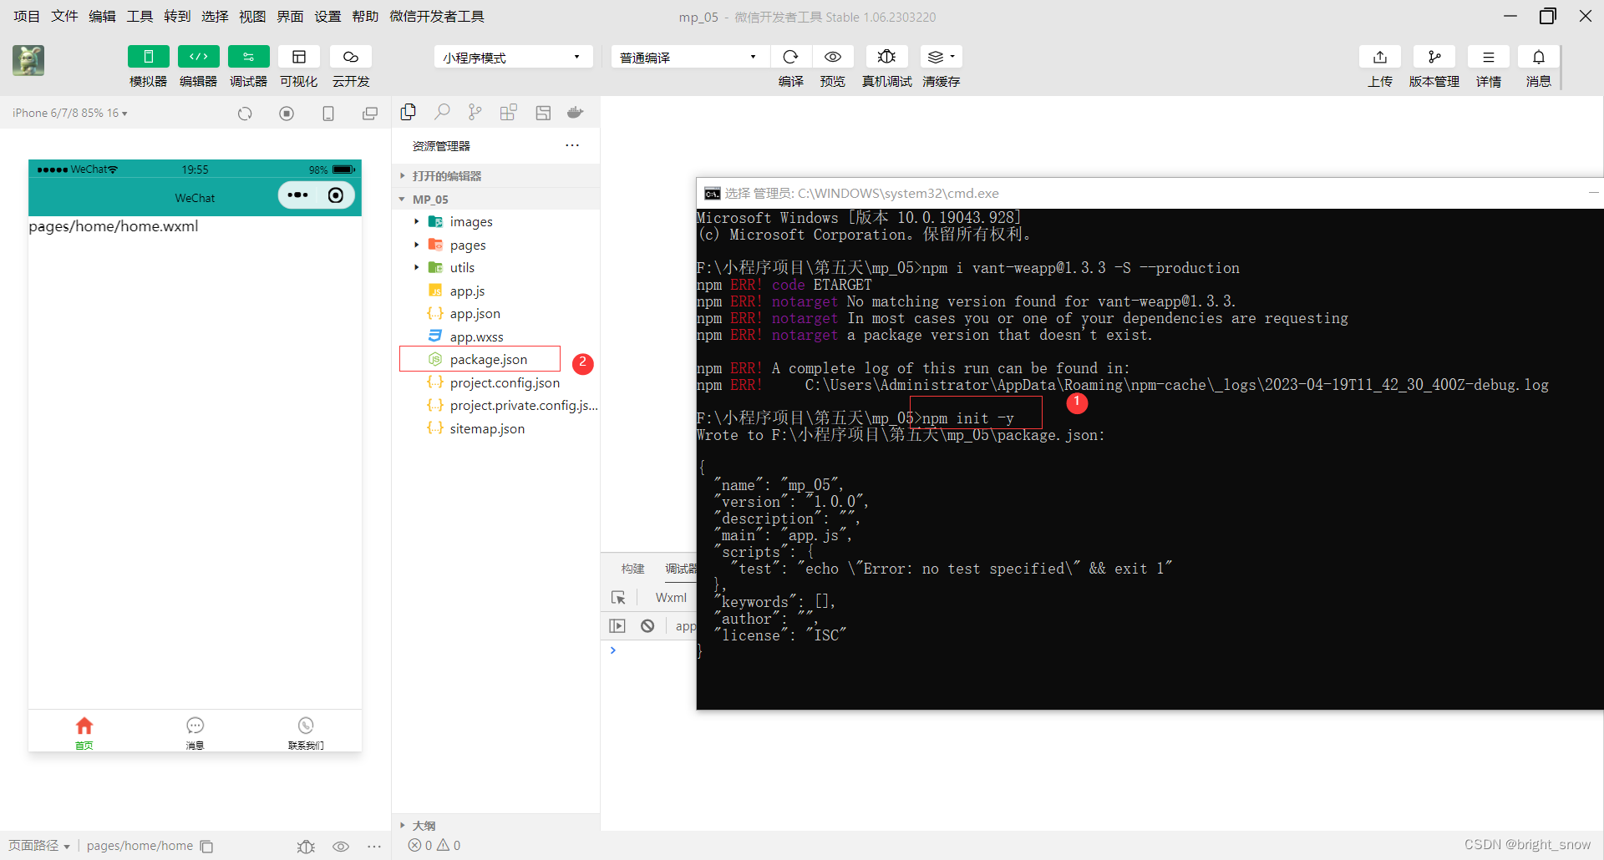1604x860 pixels.
Task: Switch to the 构建 tab
Action: coord(632,569)
